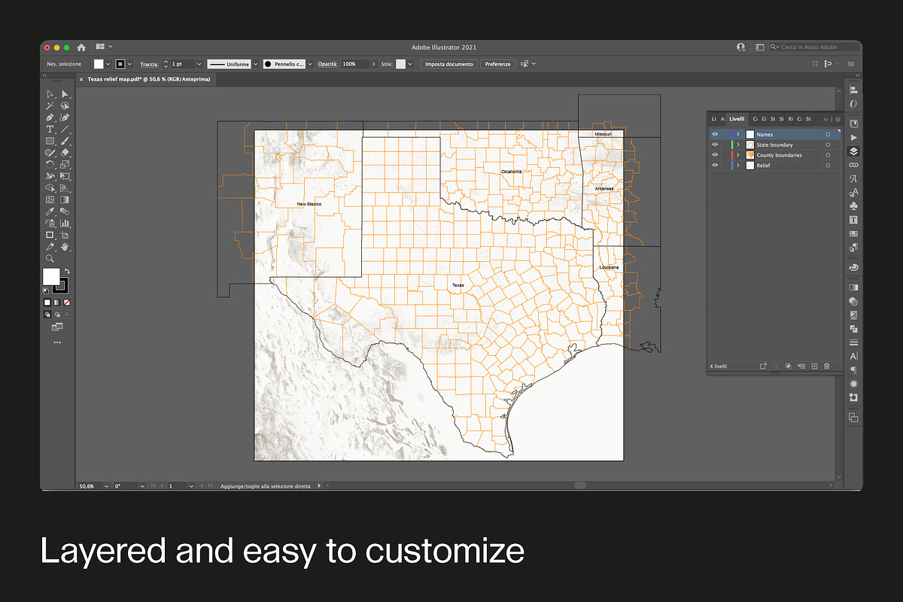Target the Relief layer circle
The width and height of the screenshot is (903, 602).
click(x=828, y=165)
